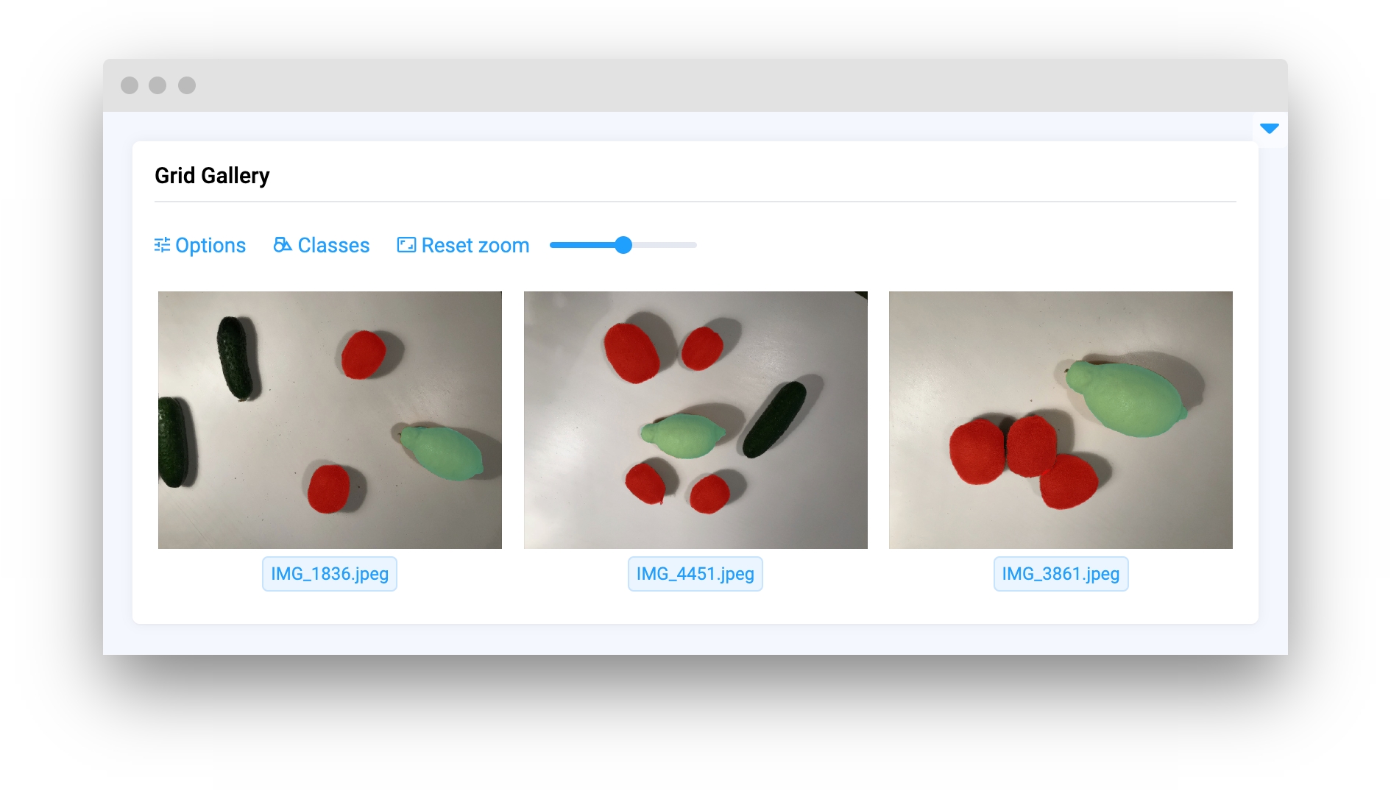Click the Options sliders icon
Viewport: 1391px width, 802px height.
[162, 245]
